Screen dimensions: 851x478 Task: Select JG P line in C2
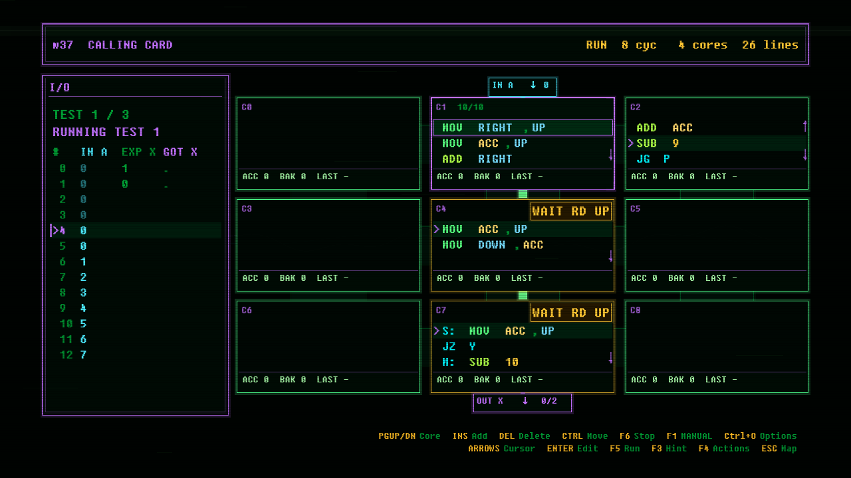[717, 159]
